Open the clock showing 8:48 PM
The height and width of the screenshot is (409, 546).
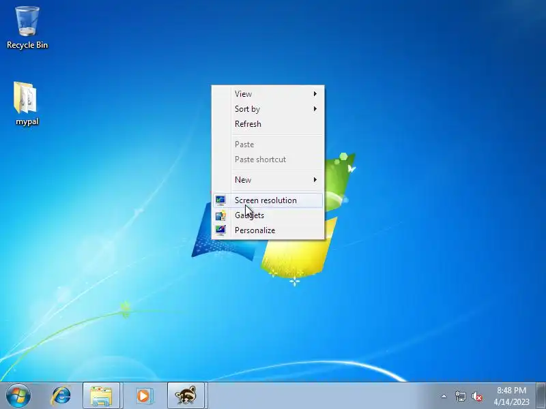[x=511, y=396]
